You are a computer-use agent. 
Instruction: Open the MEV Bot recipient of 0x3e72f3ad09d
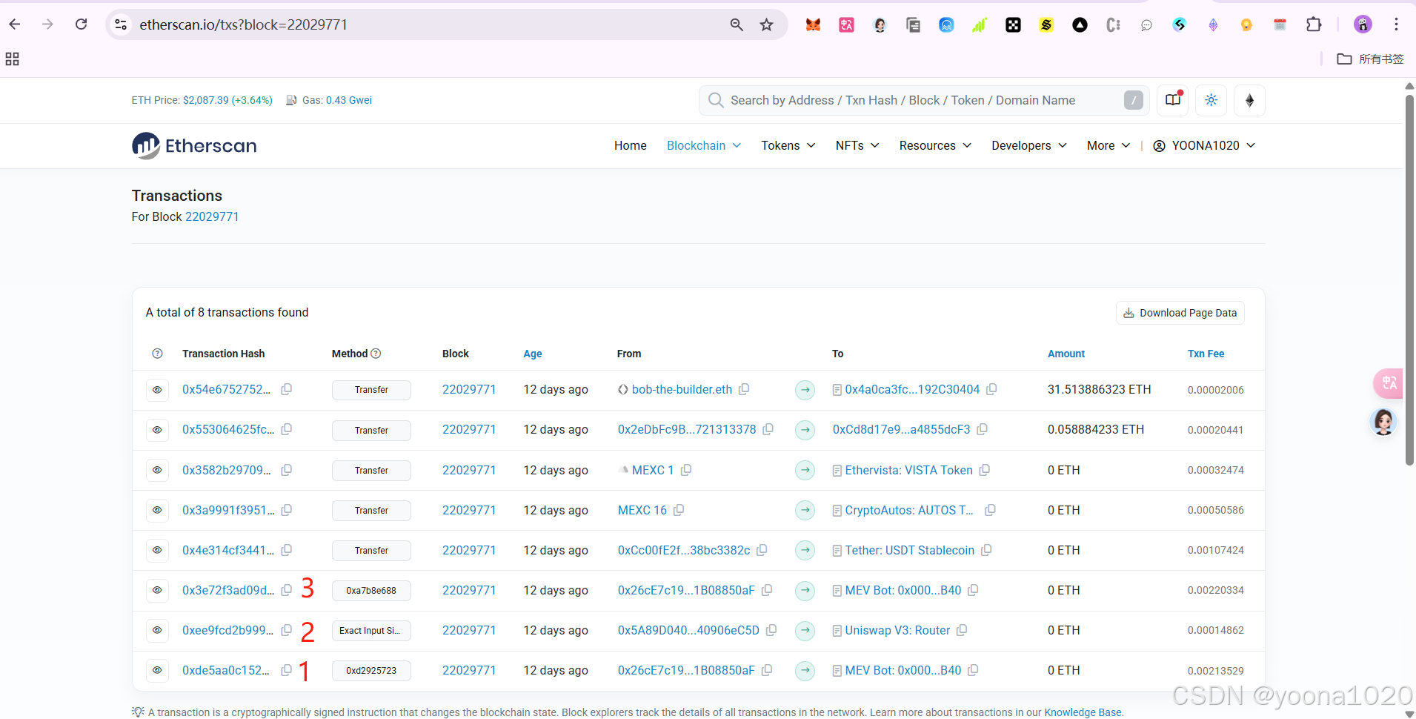pos(903,590)
